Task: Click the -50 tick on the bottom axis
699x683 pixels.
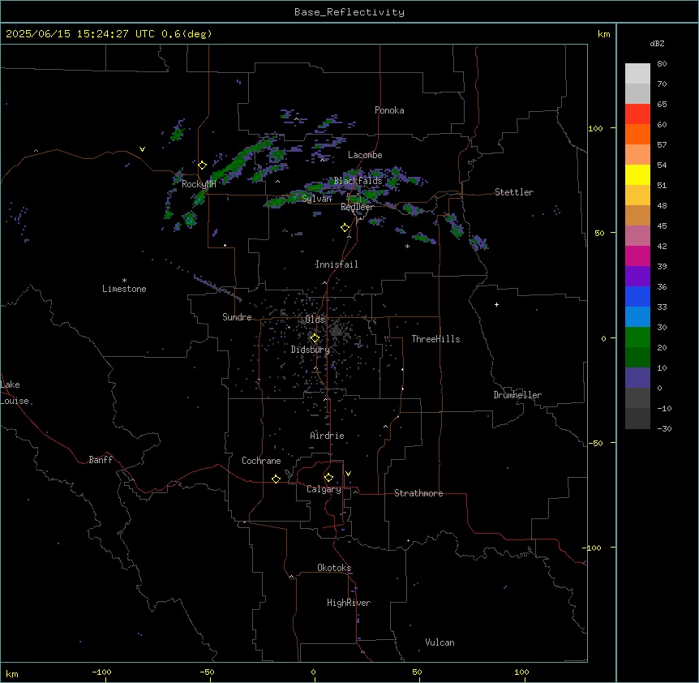Action: click(207, 672)
